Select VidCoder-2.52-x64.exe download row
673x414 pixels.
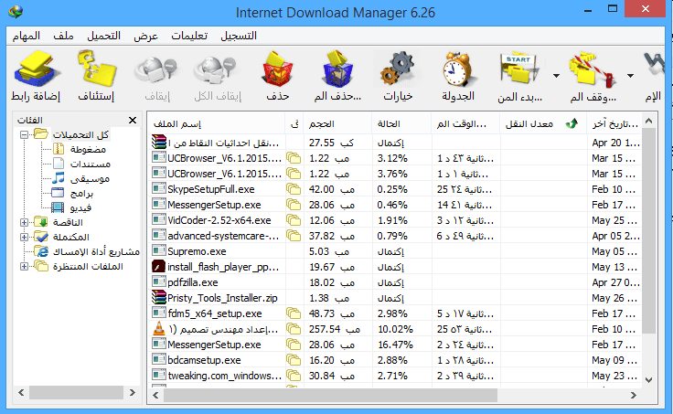(395, 220)
